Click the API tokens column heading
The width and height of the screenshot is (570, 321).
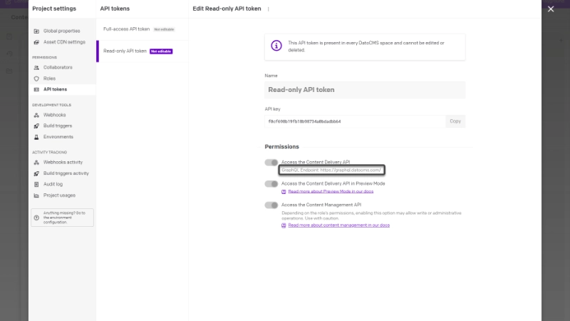click(x=115, y=9)
